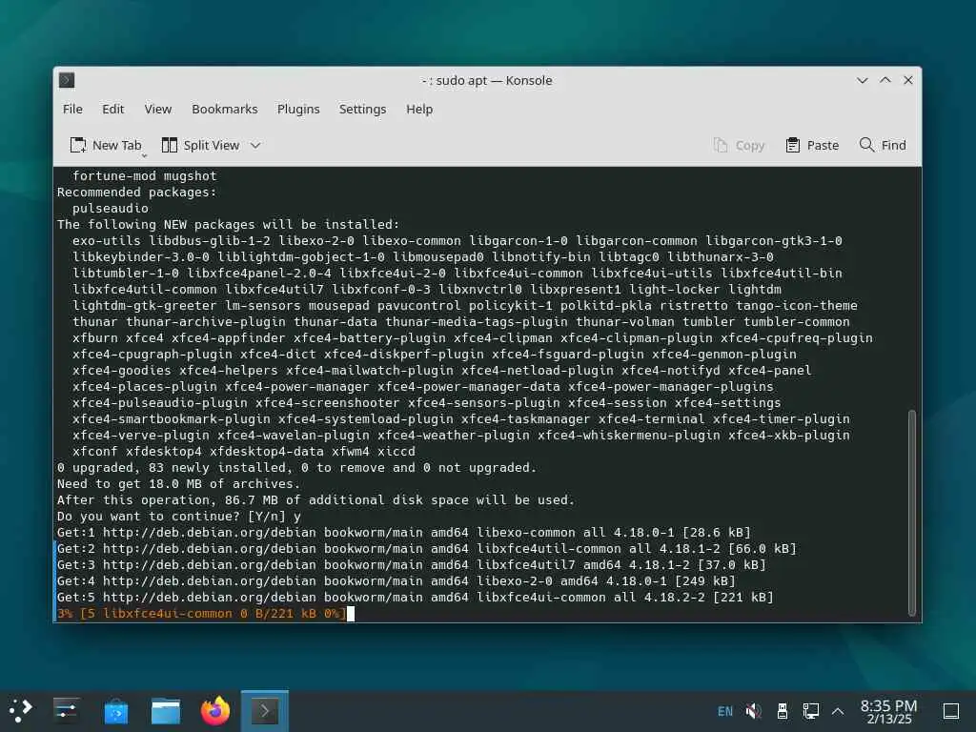Click the 'Get:5' libxfce4ui-common line
The width and height of the screenshot is (976, 732).
(x=416, y=598)
